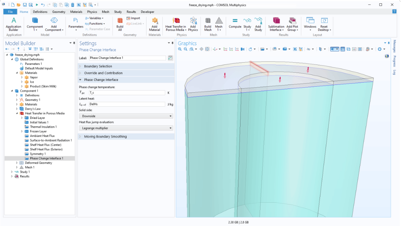Click the Save icon in quick access toolbar

pyautogui.click(x=25, y=5)
